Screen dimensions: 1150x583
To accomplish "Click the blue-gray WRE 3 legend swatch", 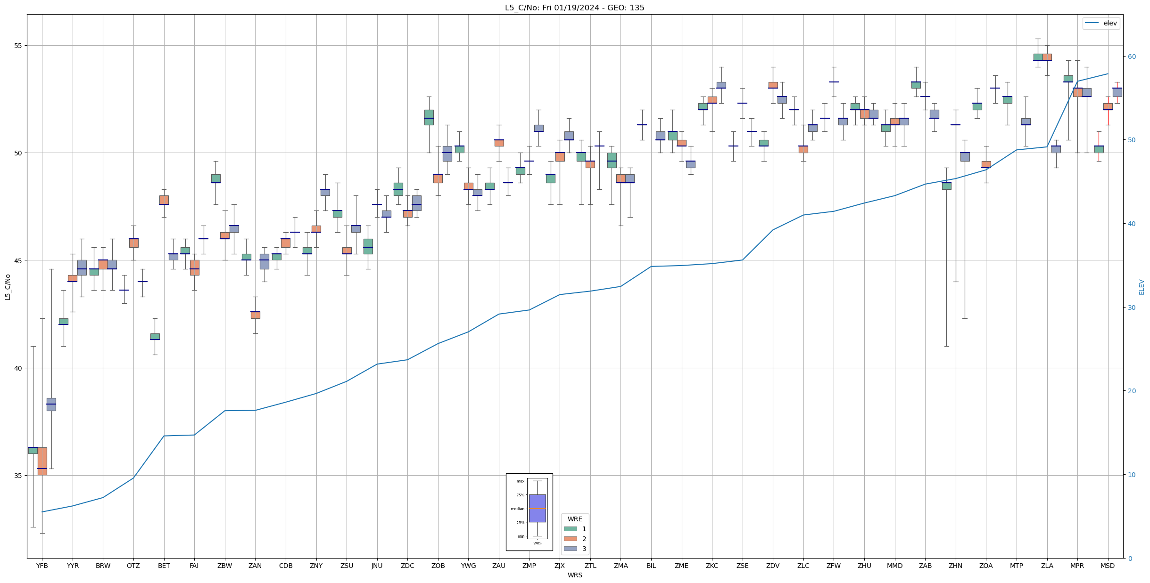I will (570, 549).
